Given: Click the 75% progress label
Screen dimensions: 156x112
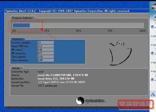Looking at the screenshot, I should pos(110,31).
